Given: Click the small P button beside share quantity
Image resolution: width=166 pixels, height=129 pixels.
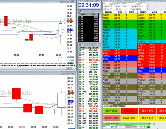Looking at the screenshot, I should (115, 127).
